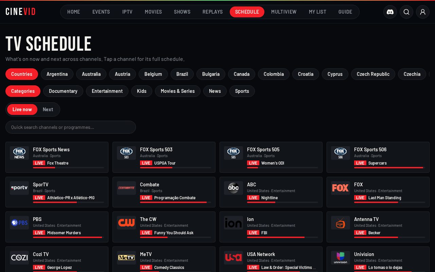Screen dimensions: 435x272
Task: Navigate to the Guide tab
Action: pos(345,12)
